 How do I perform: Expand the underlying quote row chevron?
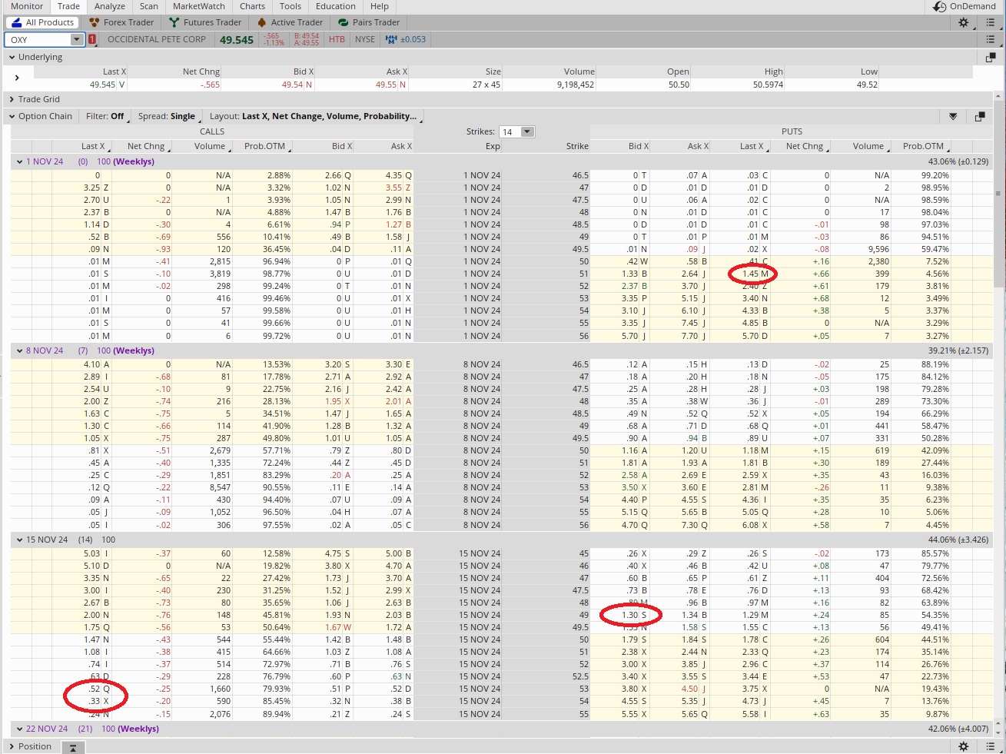click(x=17, y=78)
